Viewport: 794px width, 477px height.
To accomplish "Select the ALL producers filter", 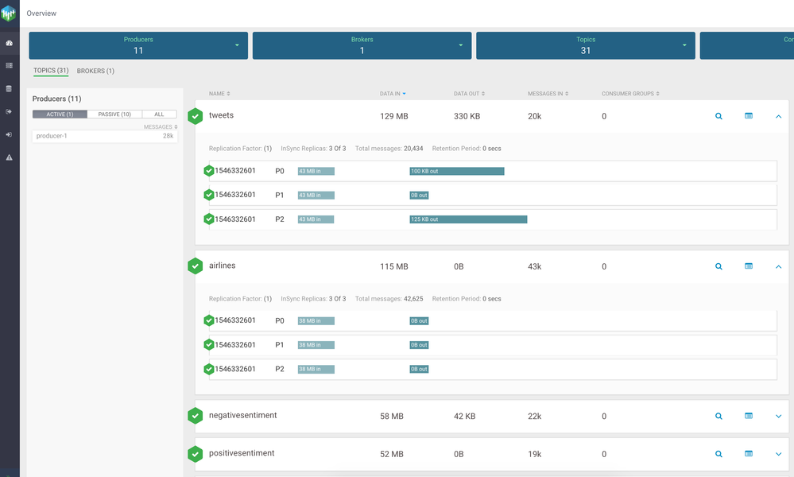I will [x=159, y=114].
